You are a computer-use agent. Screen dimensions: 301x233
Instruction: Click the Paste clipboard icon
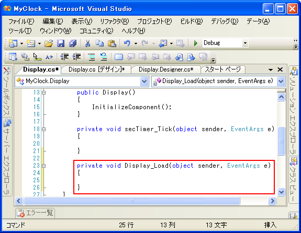(112, 43)
